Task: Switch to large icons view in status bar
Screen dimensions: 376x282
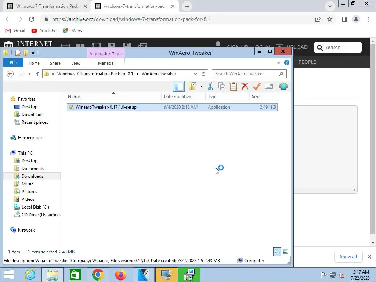Action: tap(285, 252)
